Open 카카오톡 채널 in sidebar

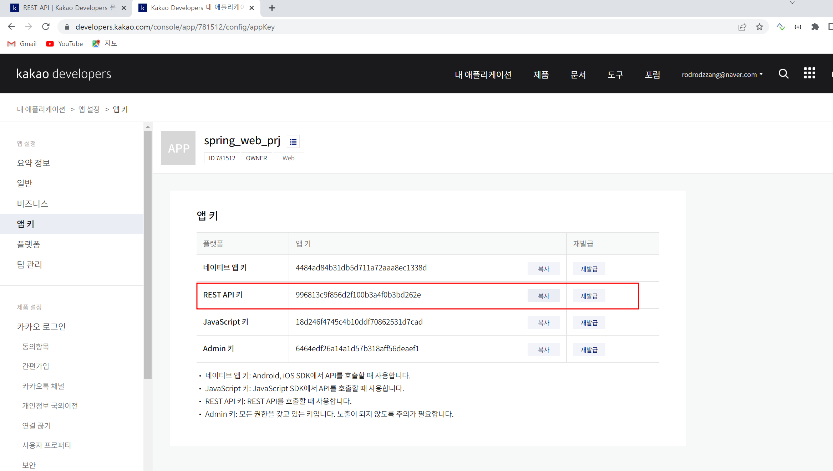pos(43,386)
